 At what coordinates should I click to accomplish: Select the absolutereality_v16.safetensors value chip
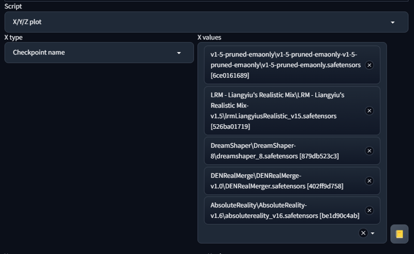[292, 211]
